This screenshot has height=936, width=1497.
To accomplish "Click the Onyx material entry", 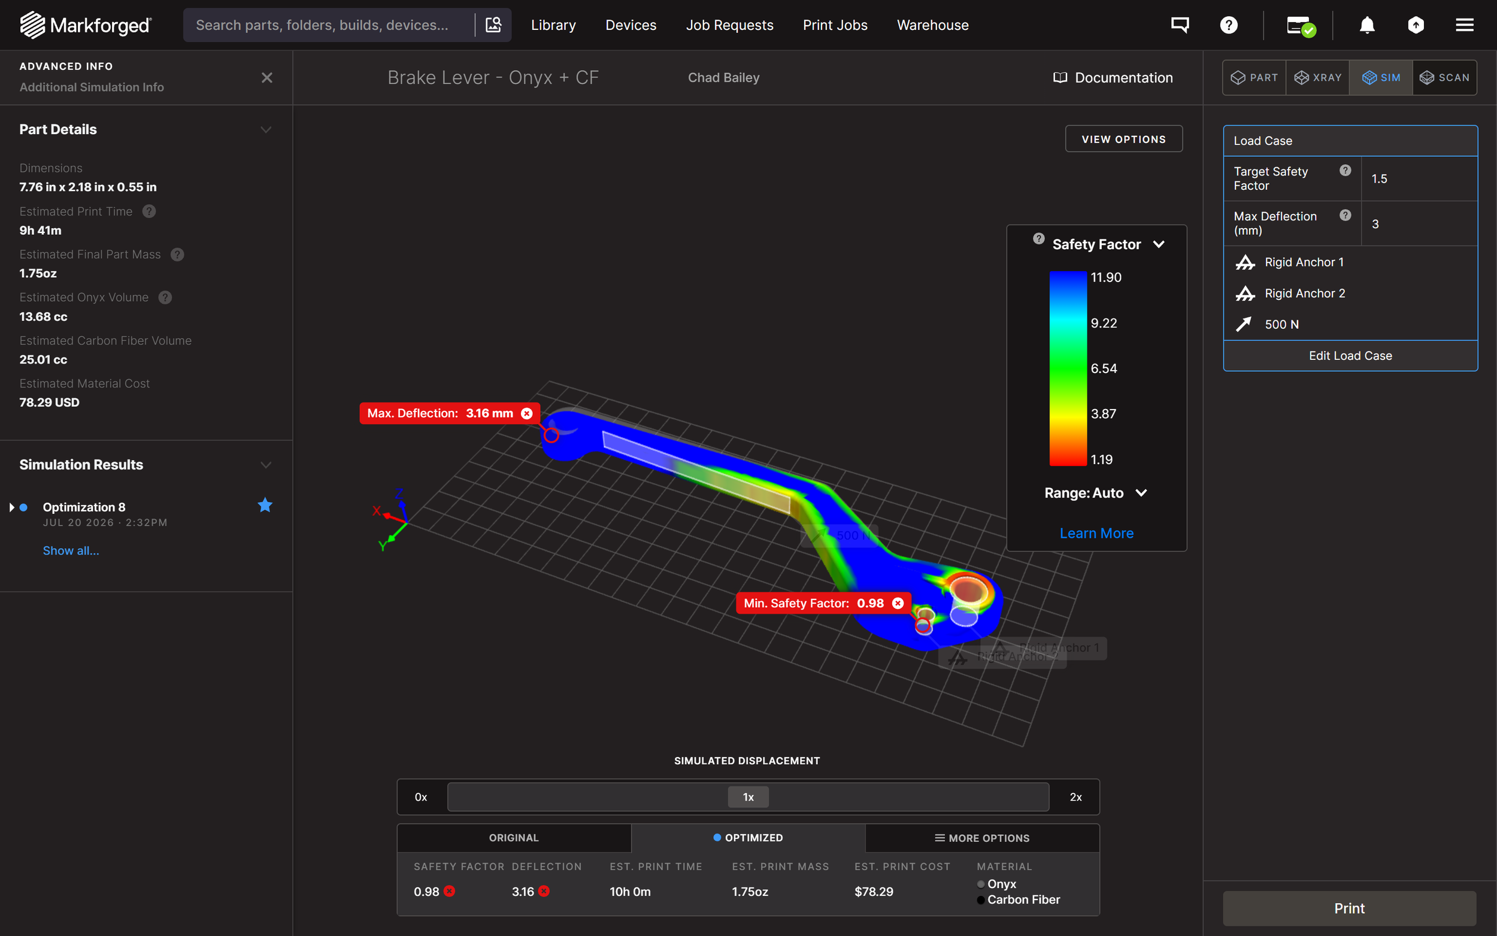I will [x=996, y=883].
